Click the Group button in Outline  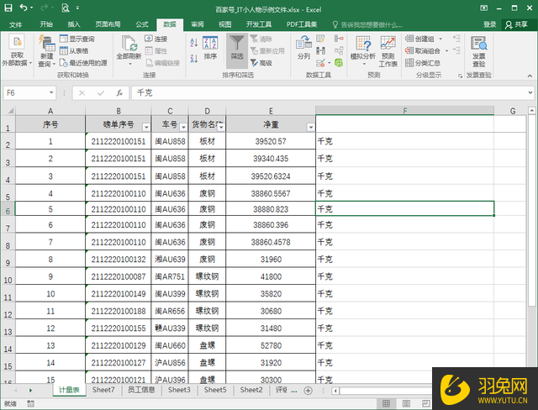(420, 39)
